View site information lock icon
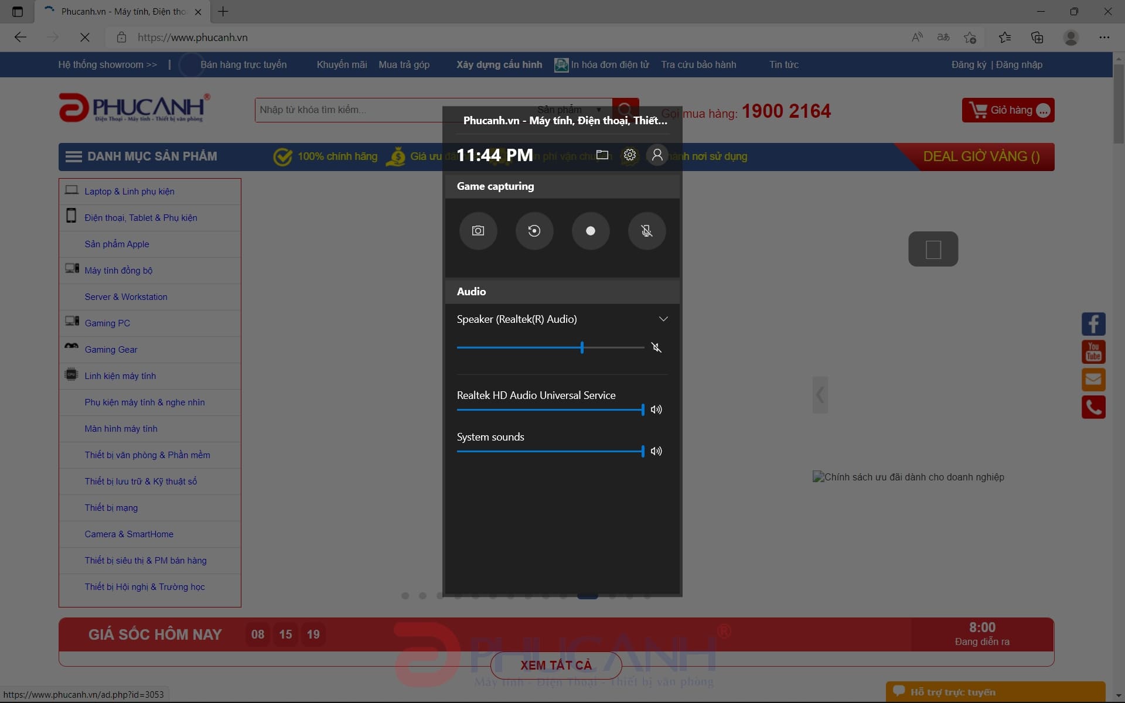1125x703 pixels. coord(121,37)
